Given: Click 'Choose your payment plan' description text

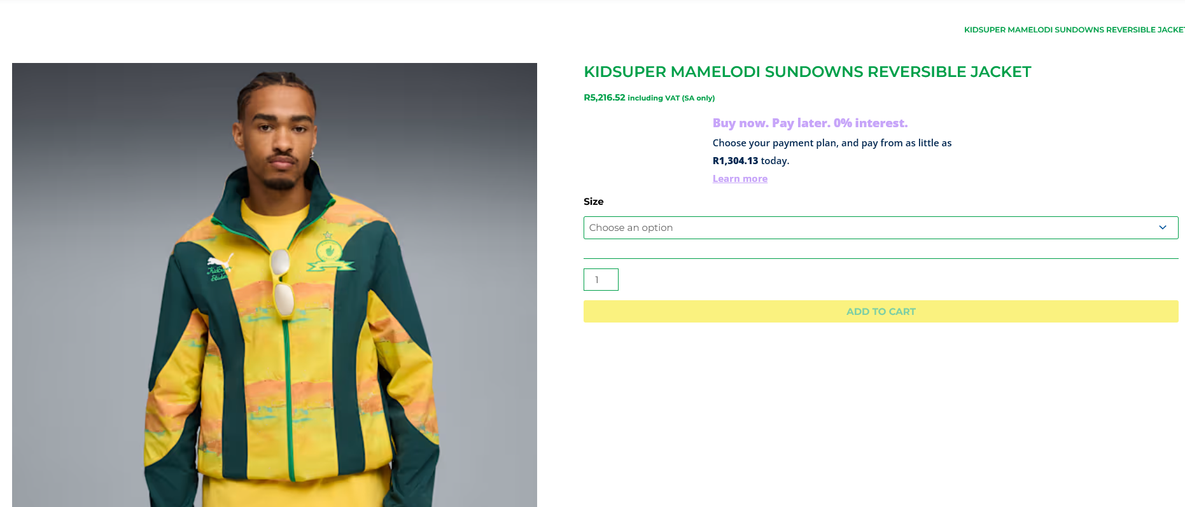Looking at the screenshot, I should (x=832, y=143).
